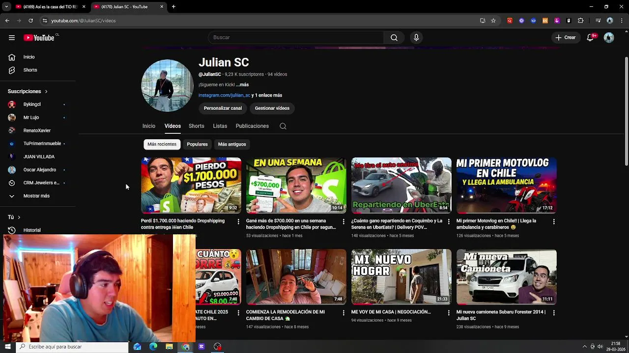The height and width of the screenshot is (353, 629).
Task: Click the Crear button
Action: coord(565,38)
